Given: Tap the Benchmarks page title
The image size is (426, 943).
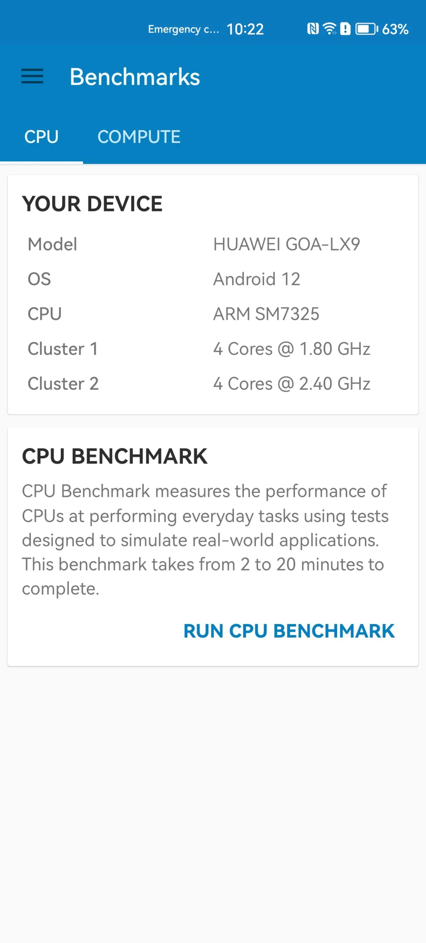Looking at the screenshot, I should (135, 77).
